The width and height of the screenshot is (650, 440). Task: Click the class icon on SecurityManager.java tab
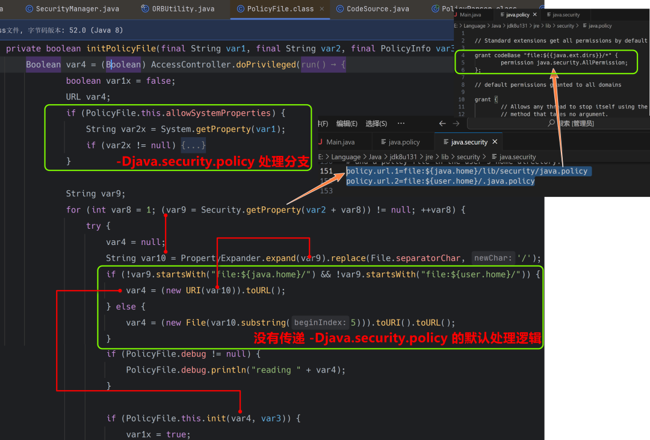29,8
